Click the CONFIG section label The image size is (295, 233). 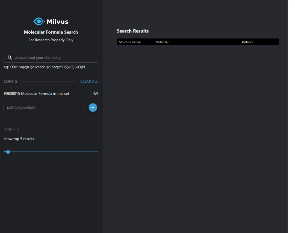pyautogui.click(x=10, y=81)
